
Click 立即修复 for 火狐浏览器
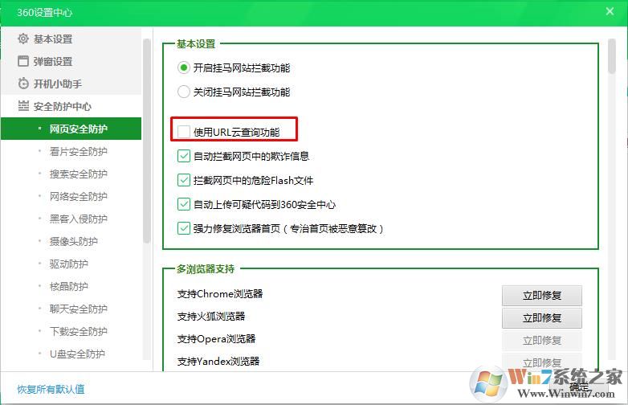click(541, 317)
